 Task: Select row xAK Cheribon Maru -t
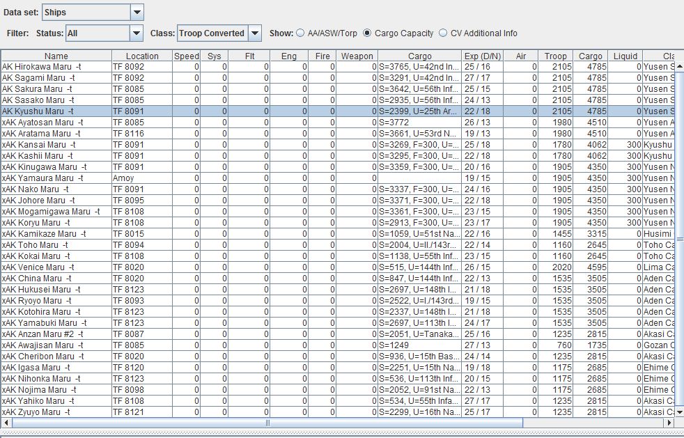338,356
